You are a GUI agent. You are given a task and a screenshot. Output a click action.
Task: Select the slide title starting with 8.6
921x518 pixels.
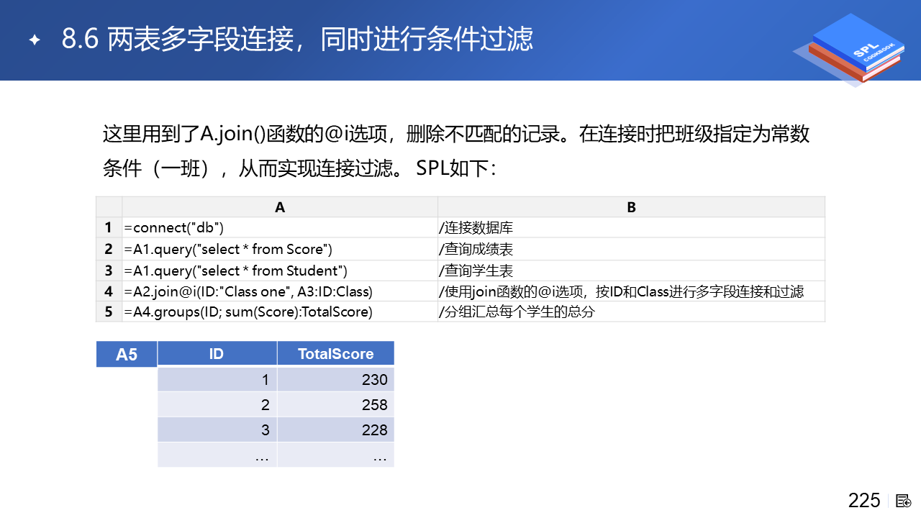(297, 40)
